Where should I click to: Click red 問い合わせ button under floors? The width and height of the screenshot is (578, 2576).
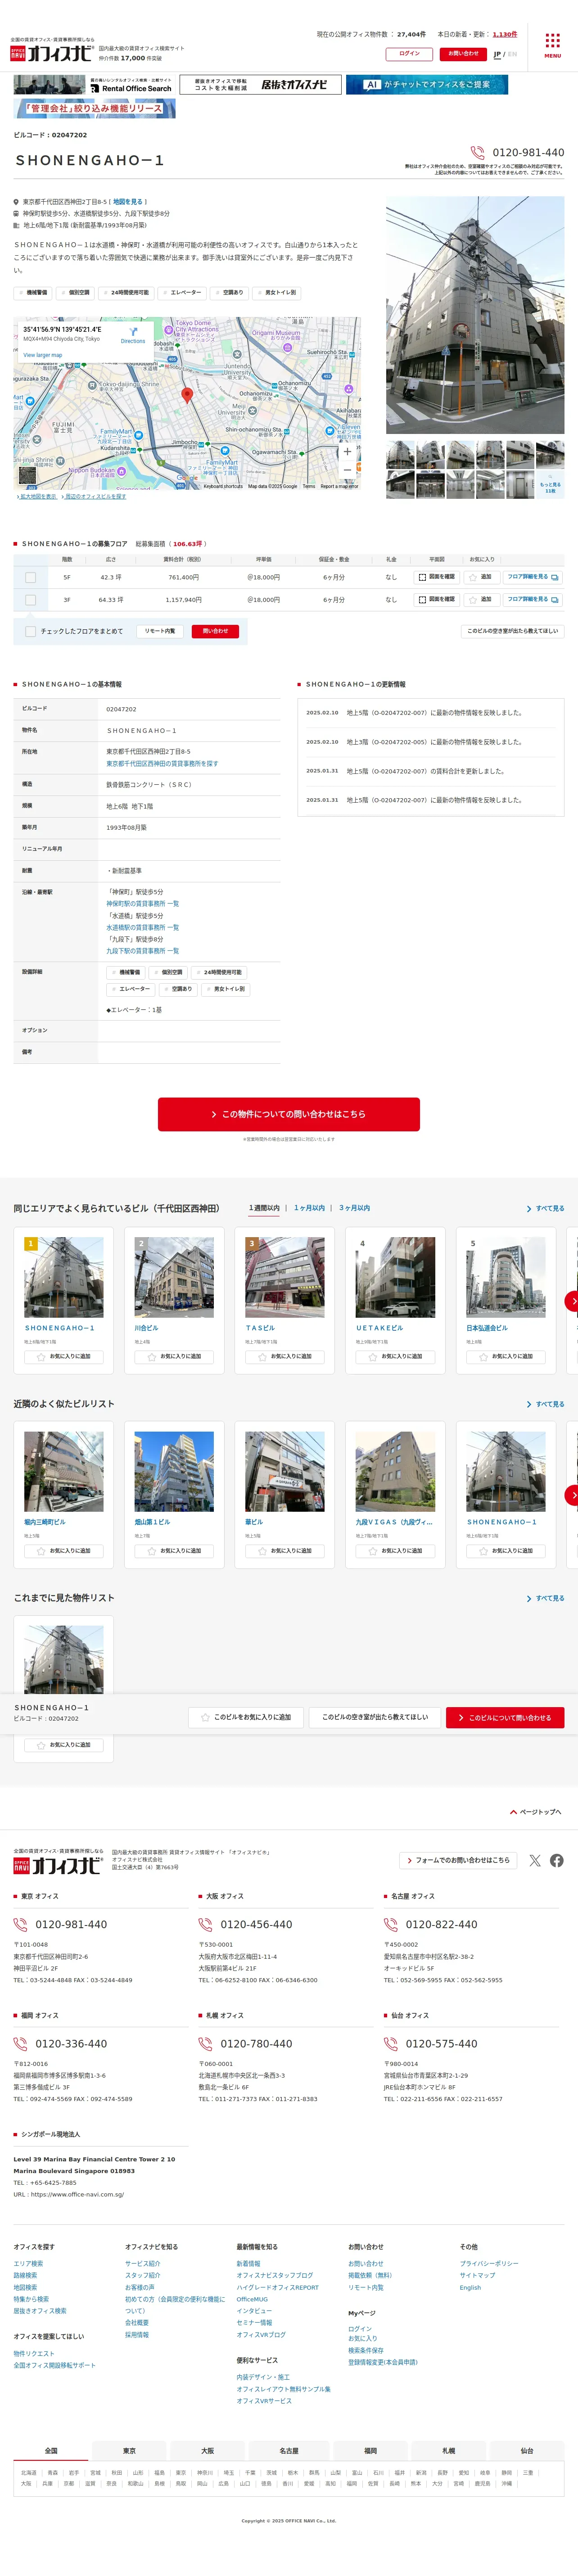[x=215, y=632]
